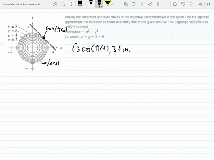Click the handwritten 'constraint' annotation
Screen dimensions: 214x160
[x=57, y=29]
